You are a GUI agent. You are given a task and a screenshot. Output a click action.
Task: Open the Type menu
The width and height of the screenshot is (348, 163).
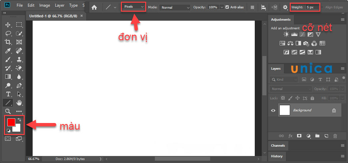pyautogui.click(x=73, y=5)
